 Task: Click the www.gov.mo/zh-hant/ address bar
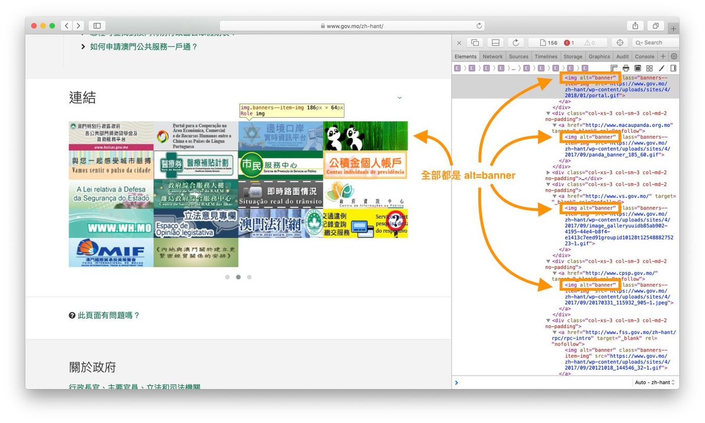click(x=352, y=26)
